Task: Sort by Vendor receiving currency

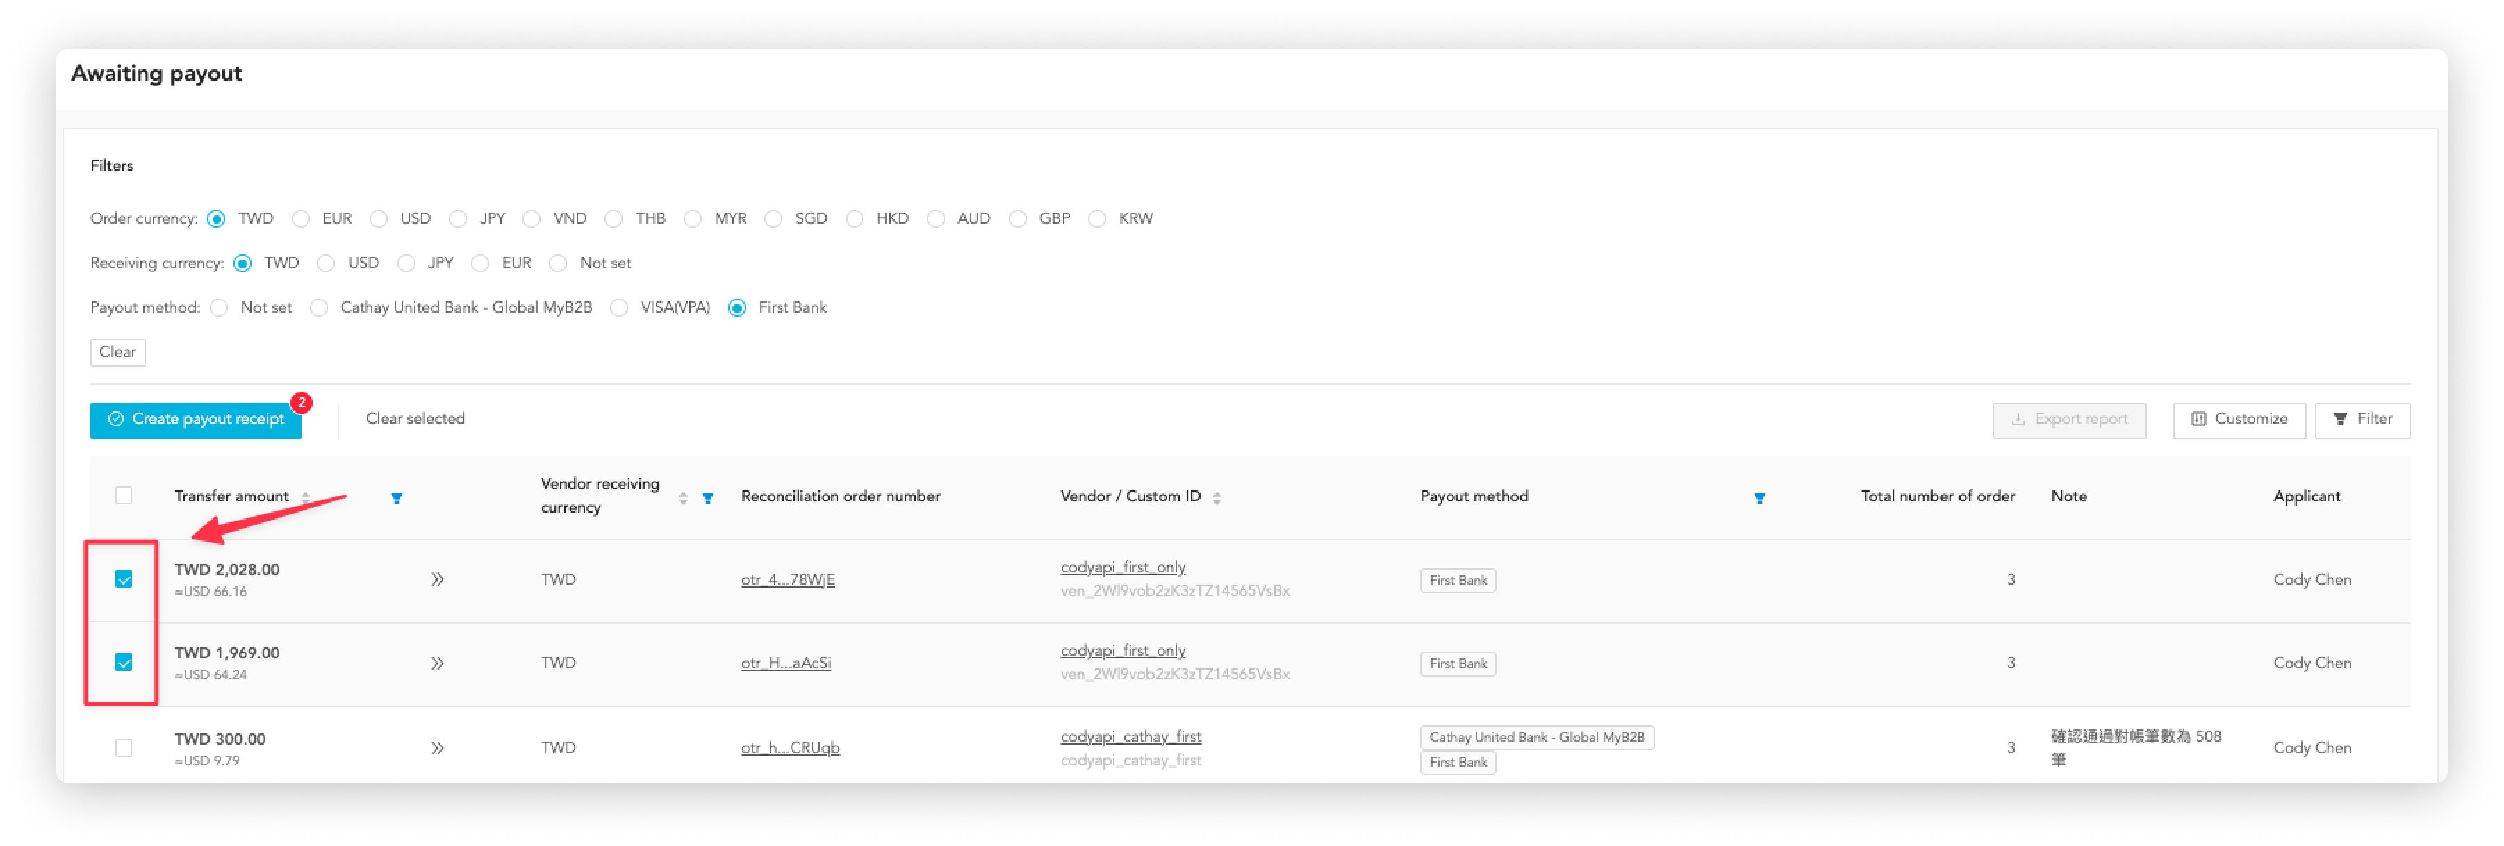Action: 684,498
